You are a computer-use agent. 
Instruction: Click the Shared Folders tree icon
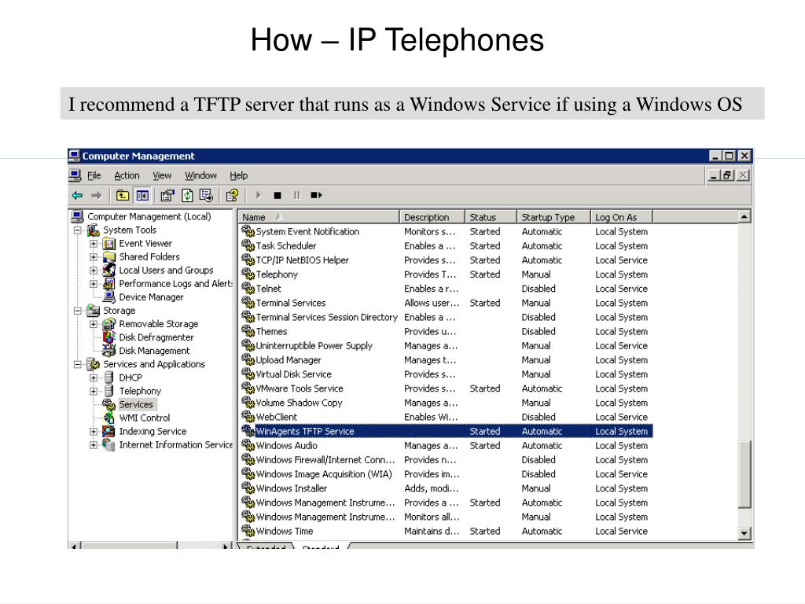[109, 257]
